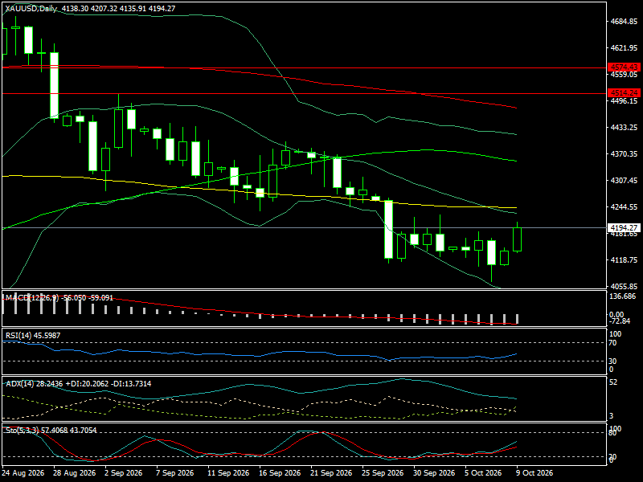Click the red 4514.24 price tag
Screen dimensions: 643x482
(x=624, y=93)
